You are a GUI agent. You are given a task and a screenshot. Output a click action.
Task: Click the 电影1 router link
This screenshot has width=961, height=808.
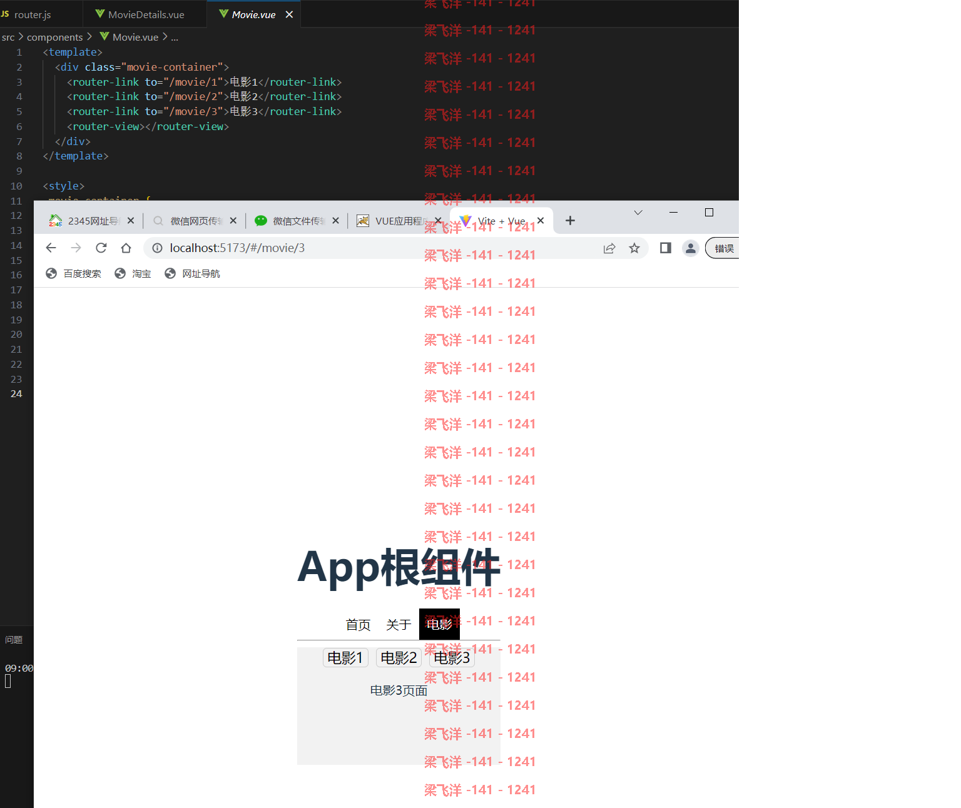pos(345,658)
